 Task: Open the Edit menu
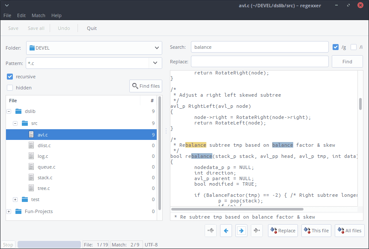[x=21, y=15]
